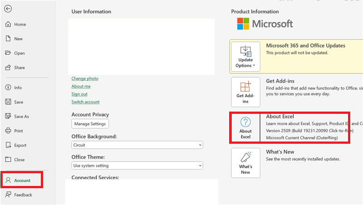Click the User Information heading
This screenshot has height=205, width=363.
(x=91, y=12)
